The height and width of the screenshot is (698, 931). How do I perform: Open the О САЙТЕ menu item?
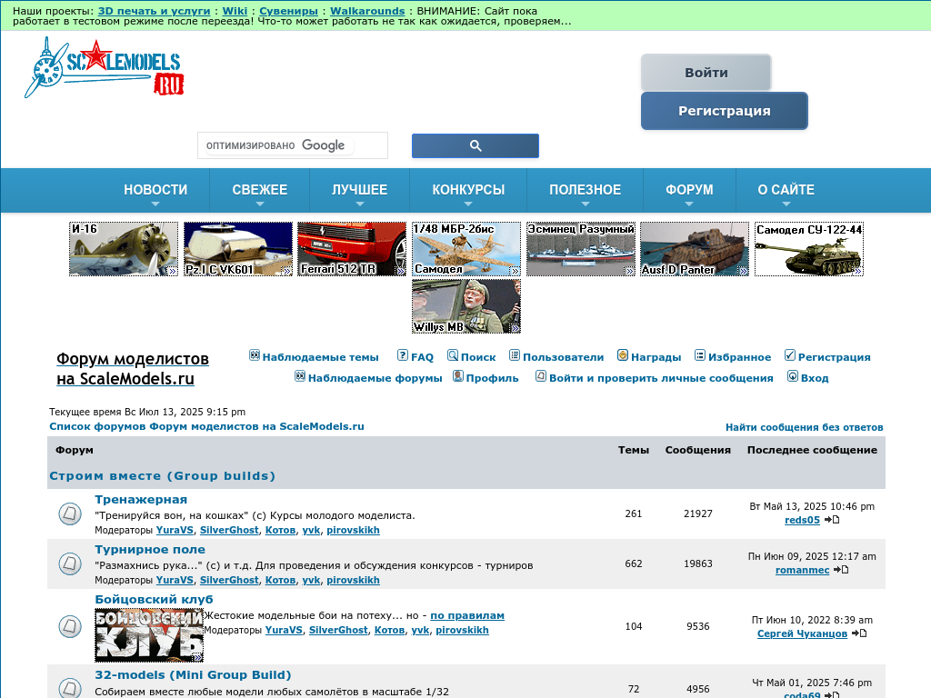coord(786,191)
